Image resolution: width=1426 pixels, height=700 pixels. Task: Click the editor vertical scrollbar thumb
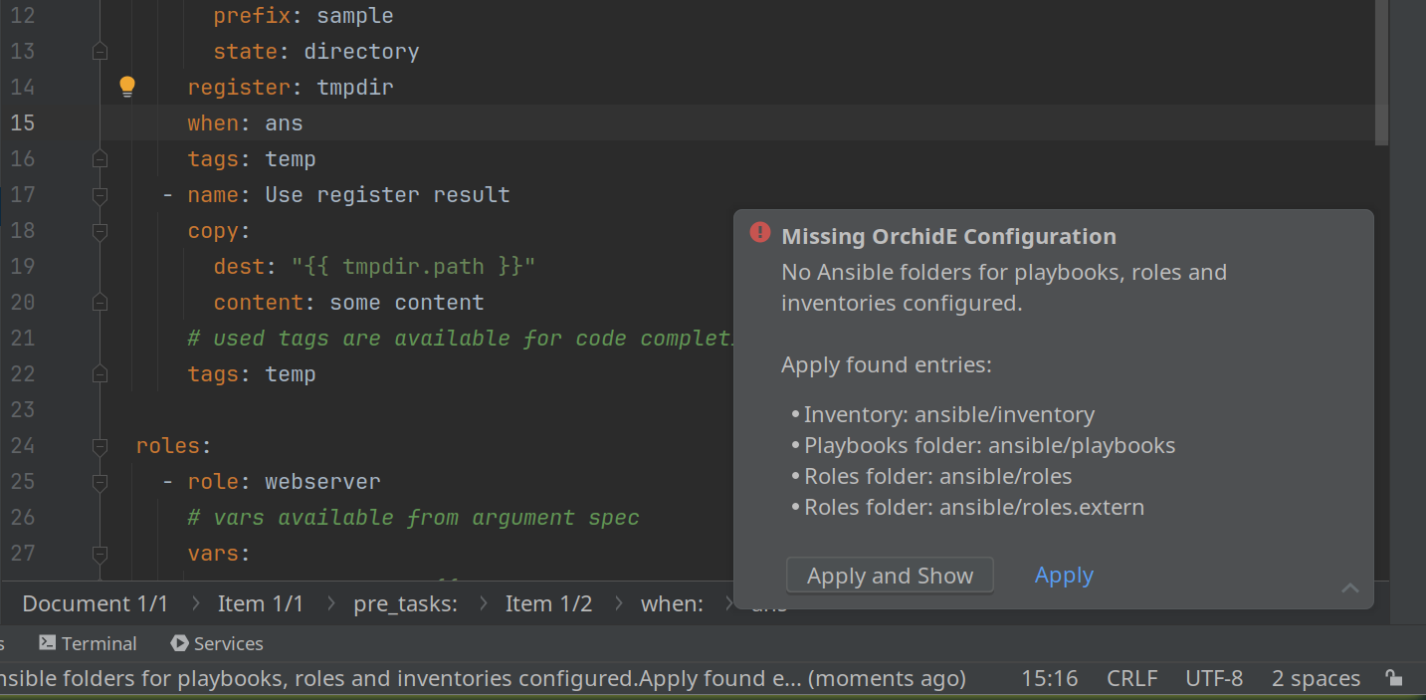[x=1381, y=72]
